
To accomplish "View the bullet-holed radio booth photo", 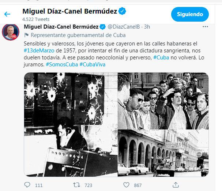I will pos(71,125).
